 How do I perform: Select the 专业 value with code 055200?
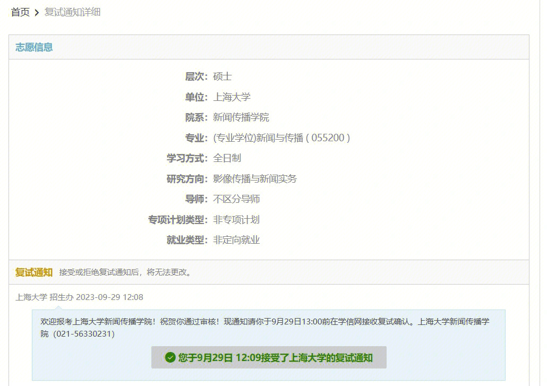pos(281,138)
